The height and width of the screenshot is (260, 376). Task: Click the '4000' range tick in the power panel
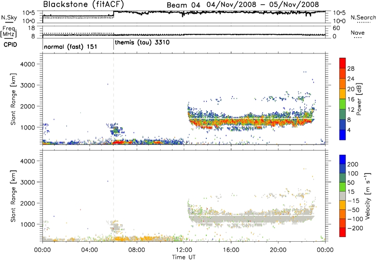(x=28, y=64)
